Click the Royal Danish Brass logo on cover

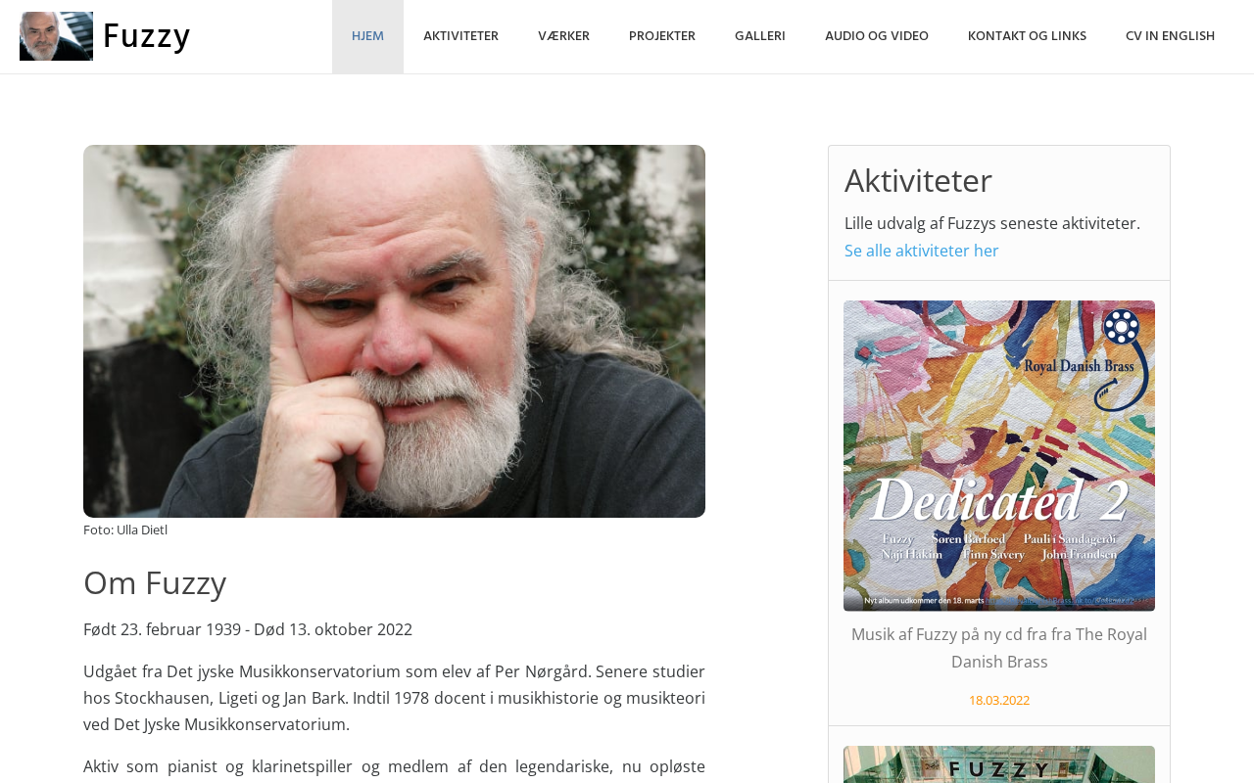click(1080, 358)
